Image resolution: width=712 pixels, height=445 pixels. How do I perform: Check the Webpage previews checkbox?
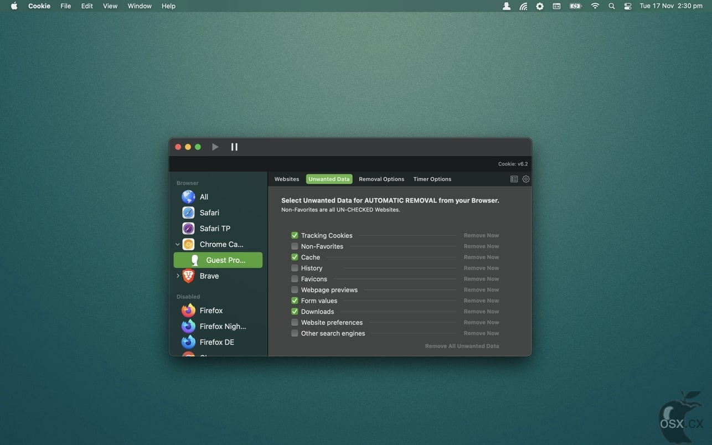(295, 290)
